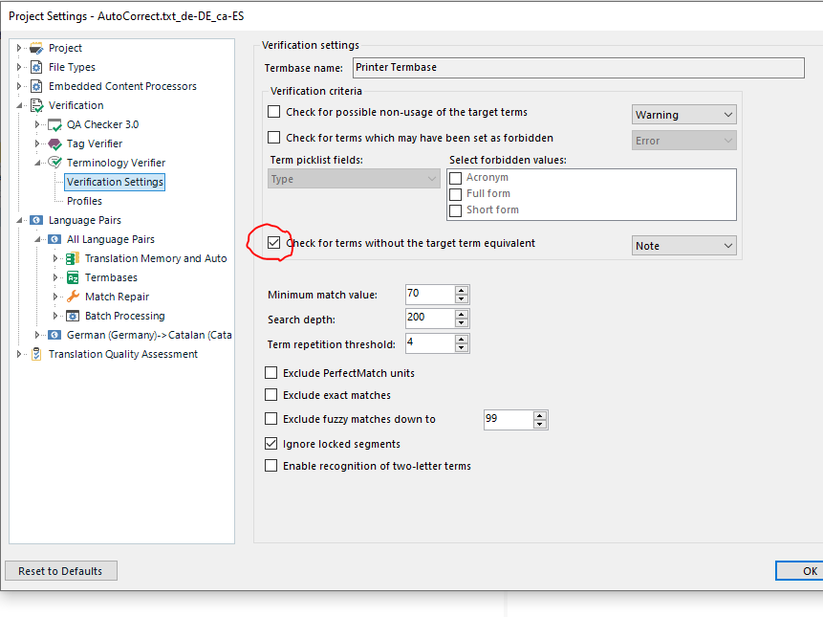Disable Ignore locked segments
Viewport: 823px width, 617px height.
click(272, 443)
